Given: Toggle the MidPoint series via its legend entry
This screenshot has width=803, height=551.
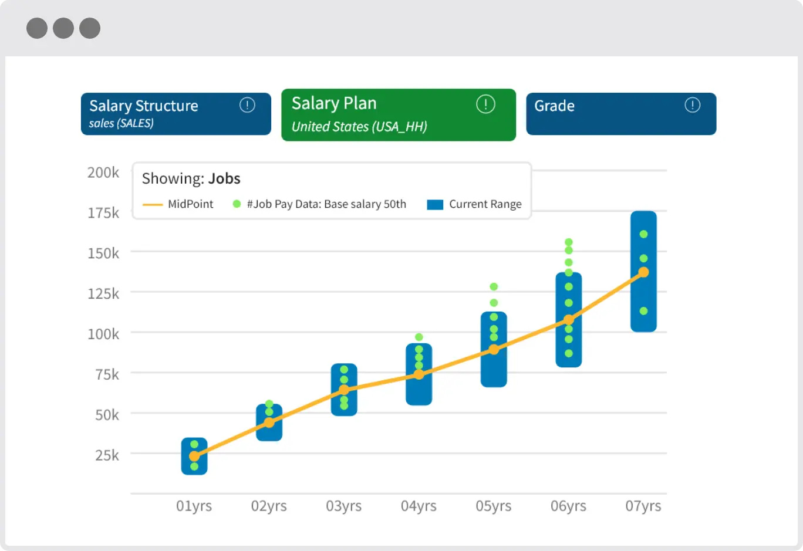Looking at the screenshot, I should point(190,204).
